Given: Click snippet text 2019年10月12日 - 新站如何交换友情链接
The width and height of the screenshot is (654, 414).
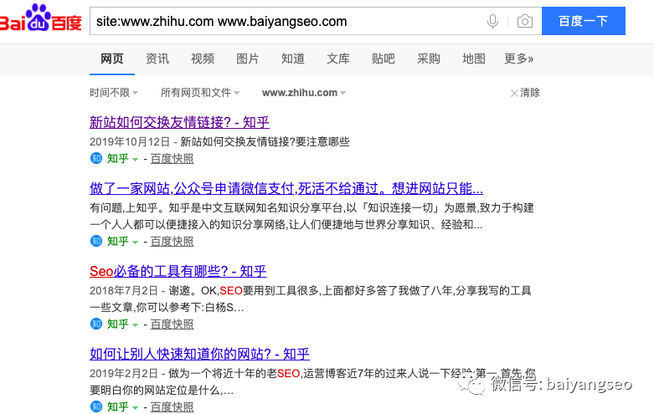Looking at the screenshot, I should pyautogui.click(x=219, y=141).
